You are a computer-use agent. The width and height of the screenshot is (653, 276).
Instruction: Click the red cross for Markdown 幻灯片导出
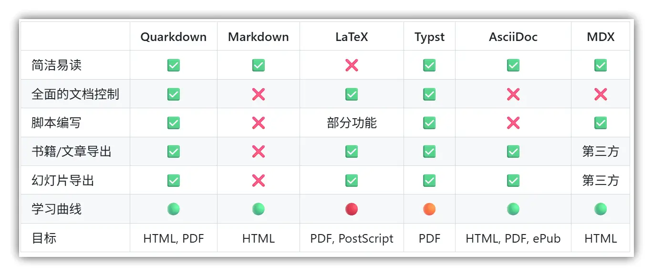(259, 181)
